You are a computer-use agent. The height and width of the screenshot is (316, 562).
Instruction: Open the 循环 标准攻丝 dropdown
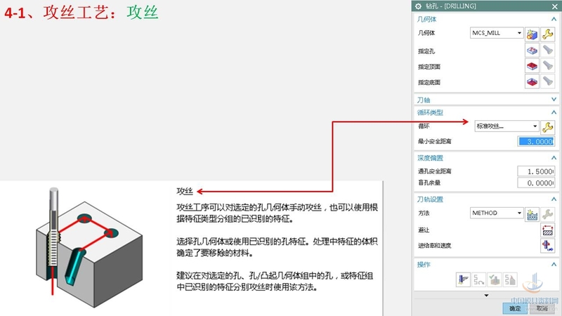click(507, 126)
